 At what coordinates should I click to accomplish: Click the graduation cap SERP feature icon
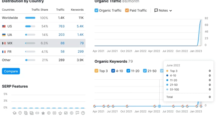coord(14,113)
